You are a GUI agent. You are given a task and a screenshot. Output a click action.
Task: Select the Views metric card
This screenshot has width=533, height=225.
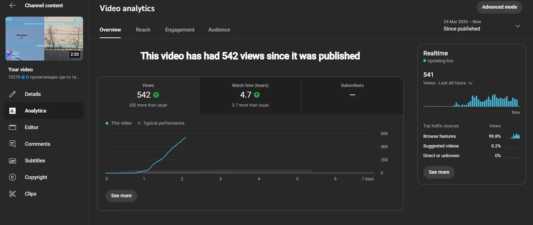click(x=148, y=95)
